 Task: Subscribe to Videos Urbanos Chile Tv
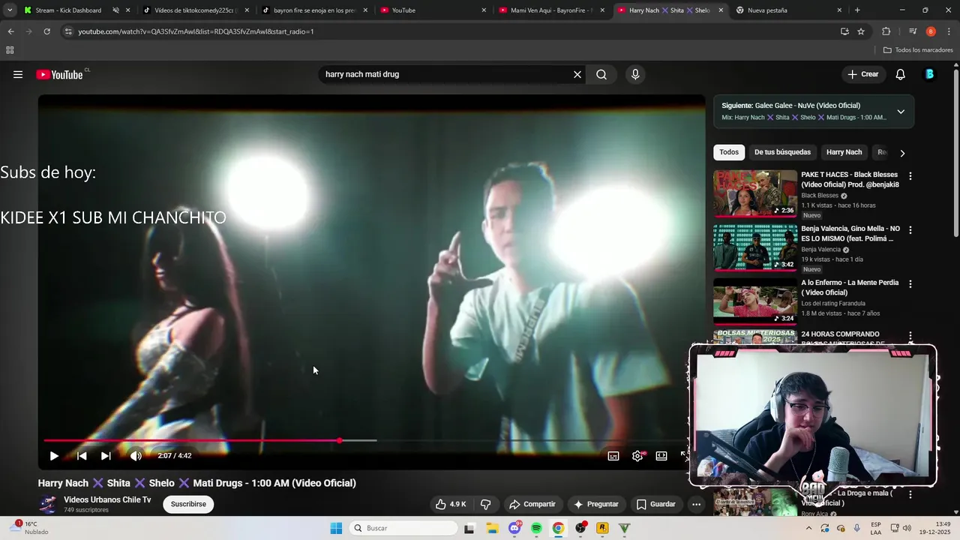coord(188,504)
